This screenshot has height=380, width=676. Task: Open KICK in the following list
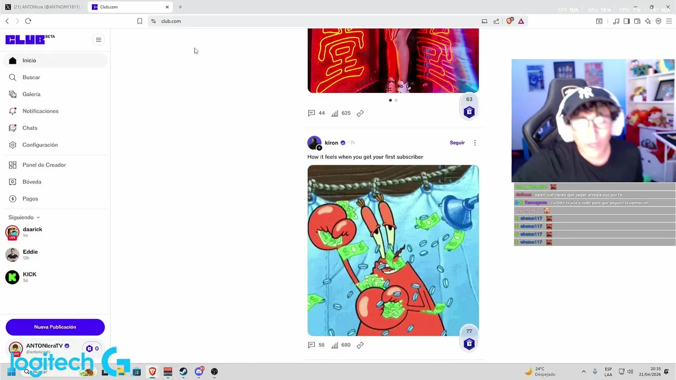click(x=29, y=277)
